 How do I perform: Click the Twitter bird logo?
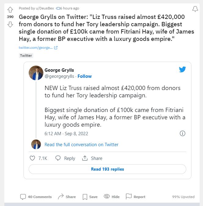coord(183,70)
